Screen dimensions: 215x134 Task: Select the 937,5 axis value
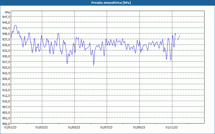pyautogui.click(x=6, y=39)
